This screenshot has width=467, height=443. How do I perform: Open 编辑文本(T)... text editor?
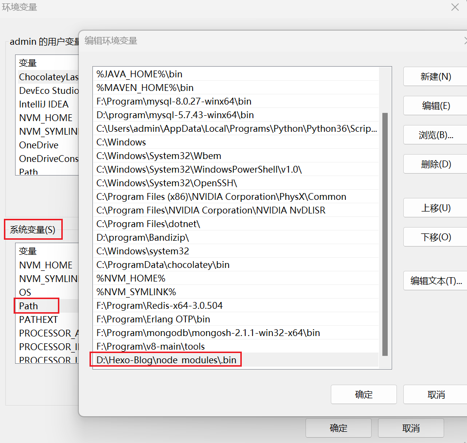click(x=435, y=281)
